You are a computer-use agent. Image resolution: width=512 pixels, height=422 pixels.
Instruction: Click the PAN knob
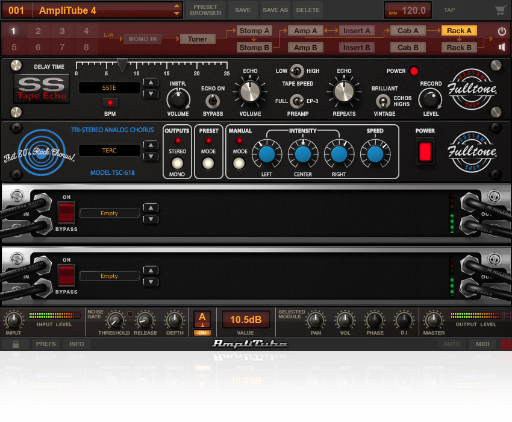tap(316, 320)
